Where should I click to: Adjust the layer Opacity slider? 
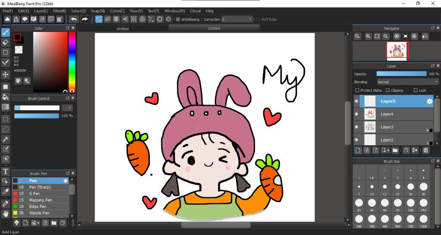[x=401, y=74]
